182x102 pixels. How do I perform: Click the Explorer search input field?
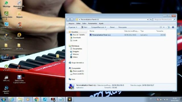164,20
